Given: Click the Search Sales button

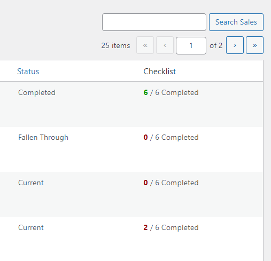Looking at the screenshot, I should (x=236, y=22).
